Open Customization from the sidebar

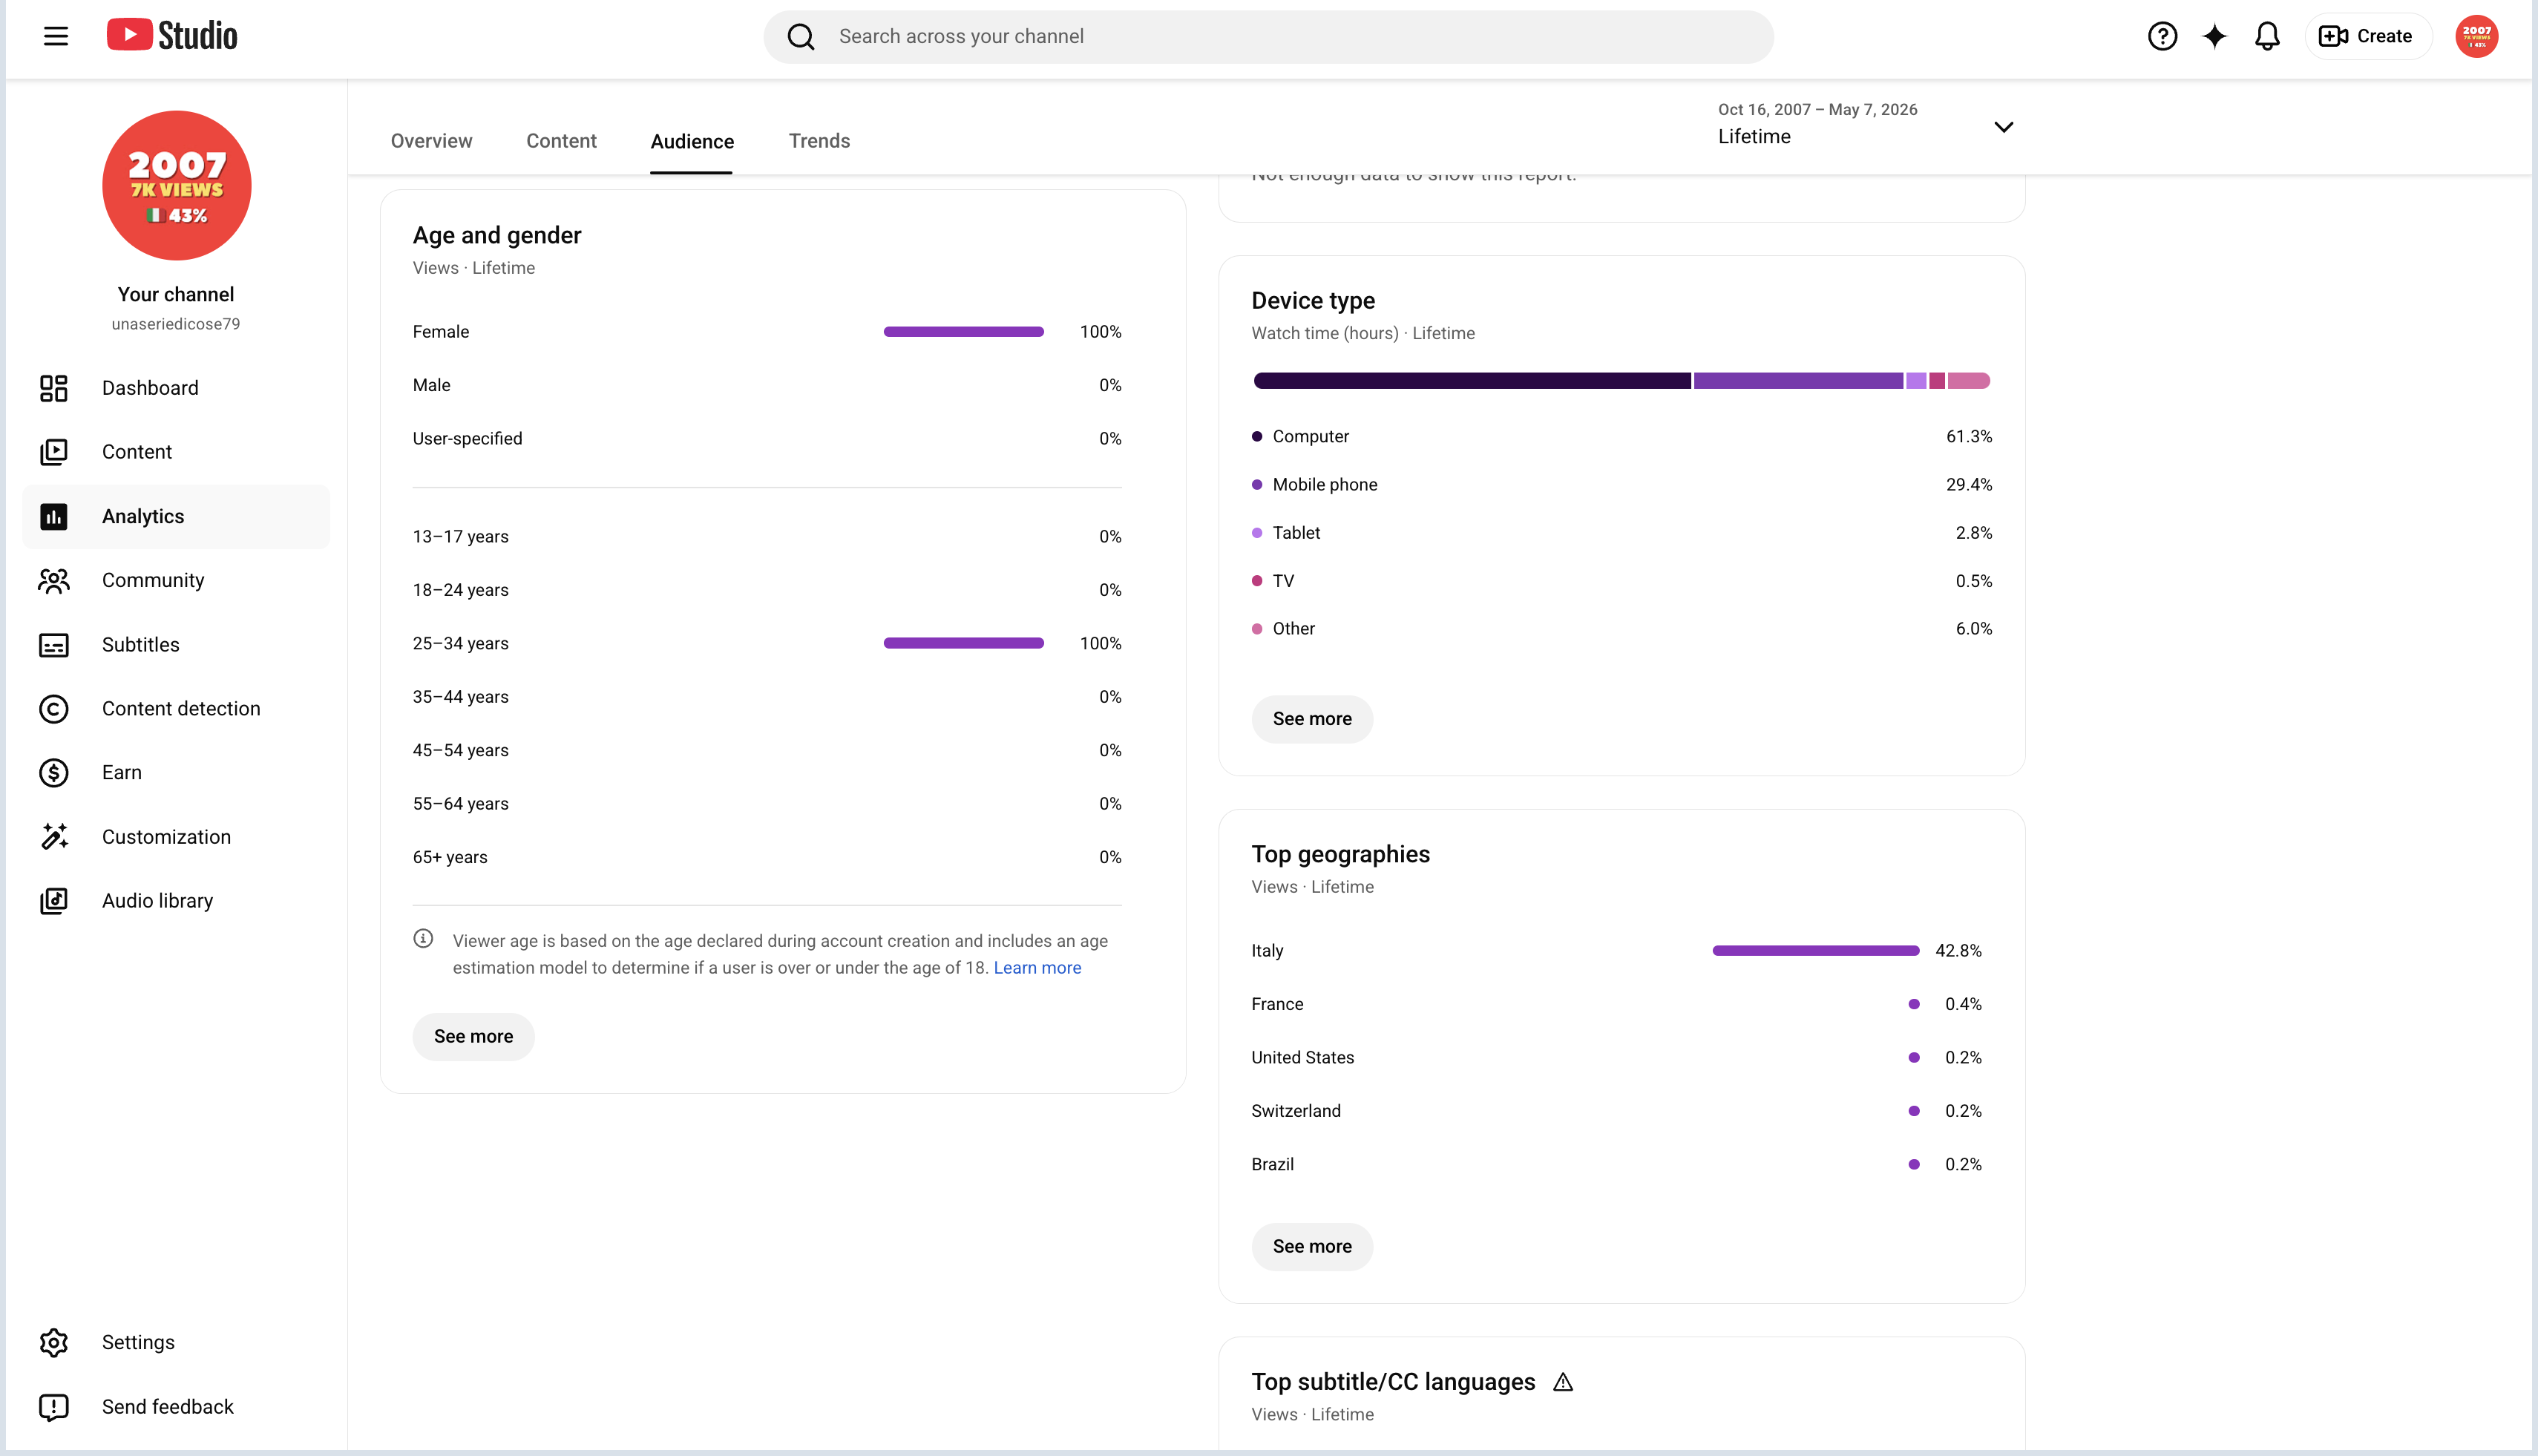pyautogui.click(x=176, y=837)
